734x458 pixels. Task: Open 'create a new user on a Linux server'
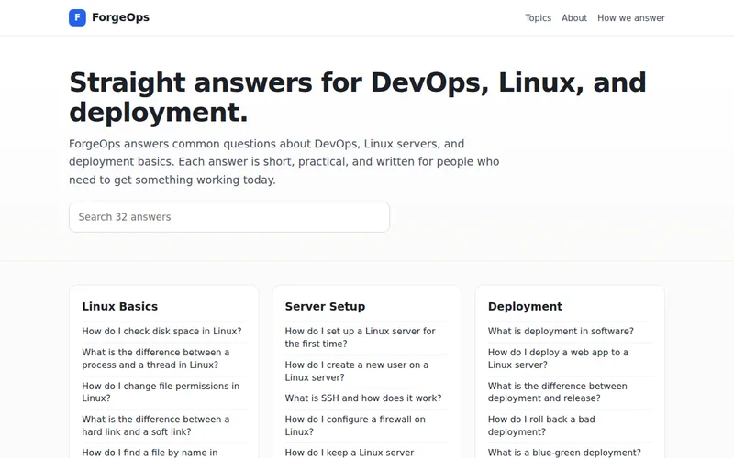pos(356,371)
